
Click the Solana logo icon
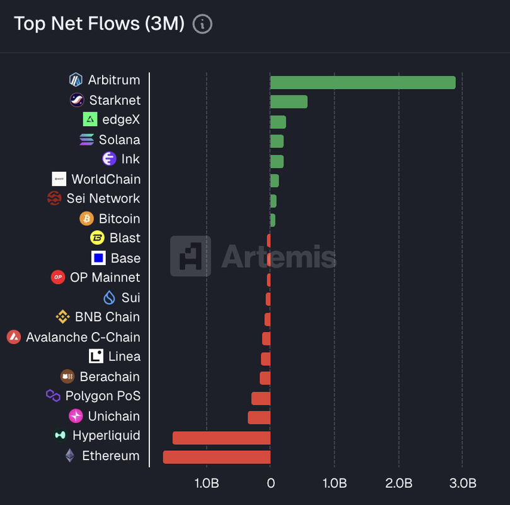(x=86, y=140)
